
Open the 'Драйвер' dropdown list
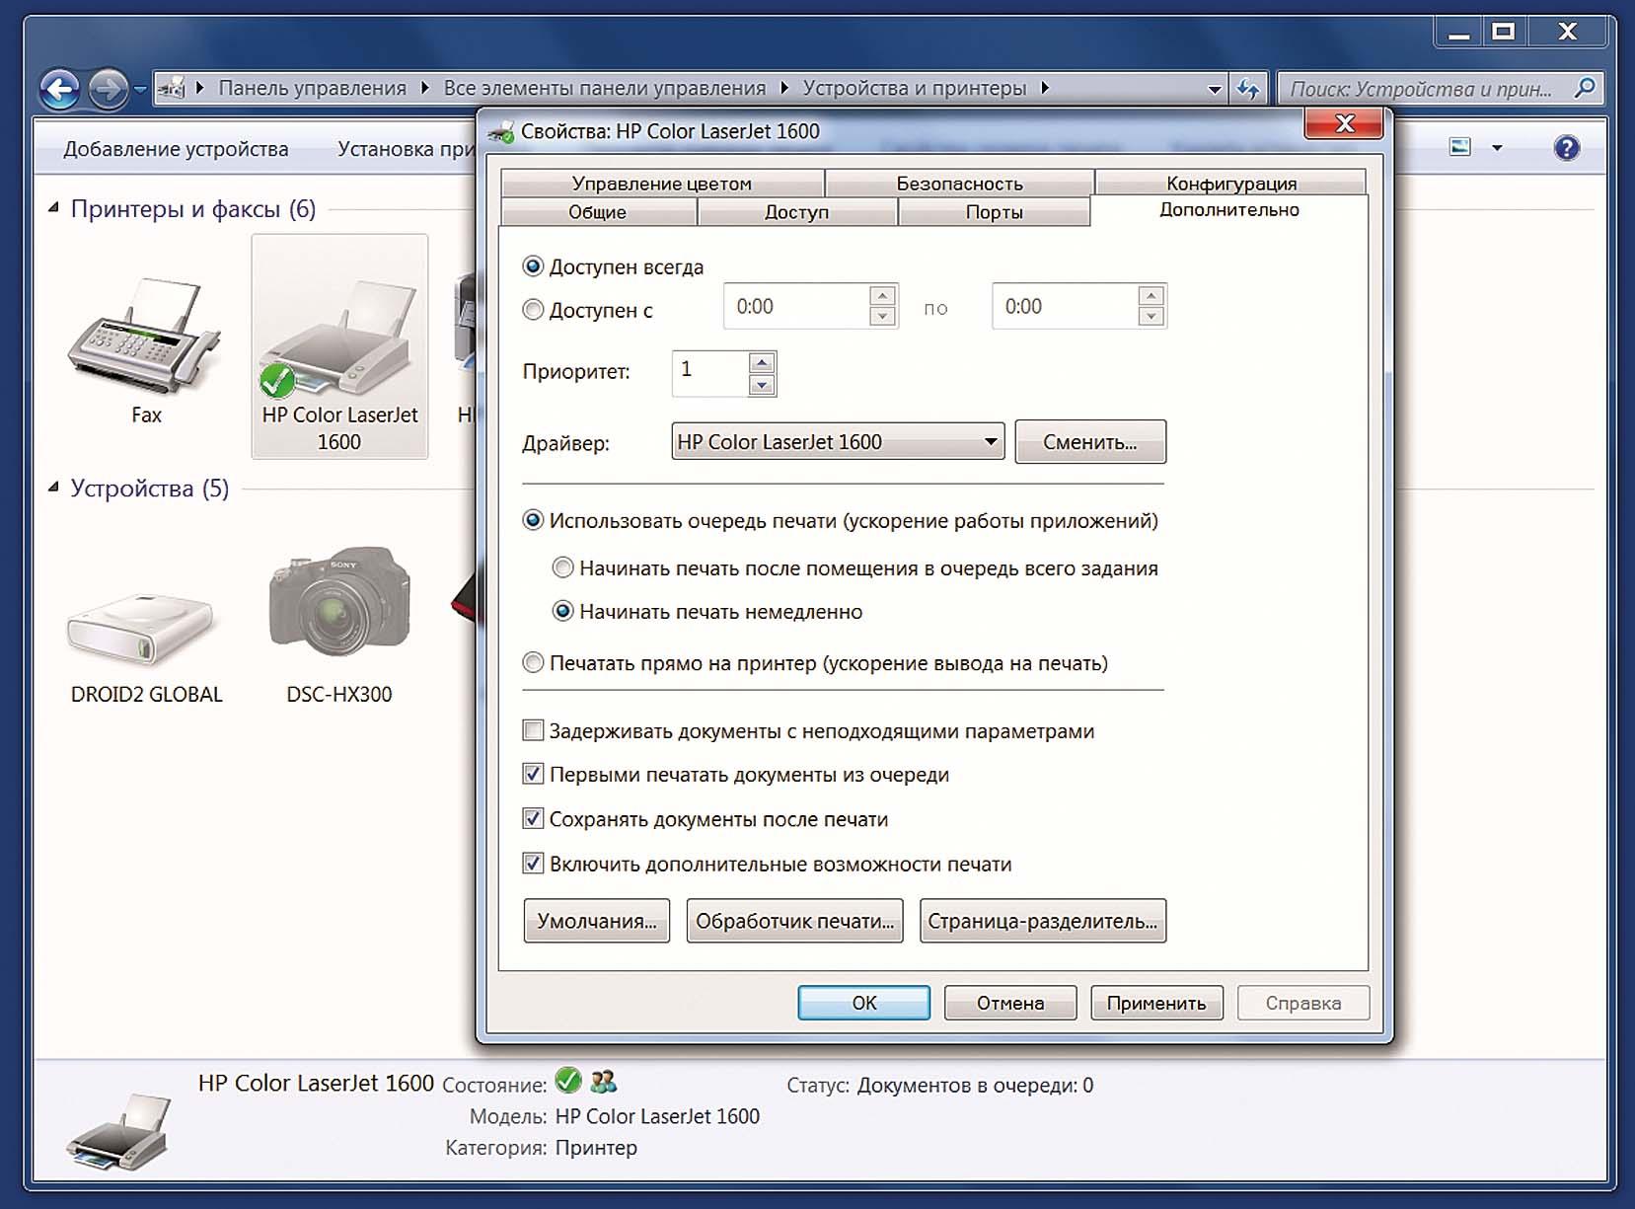pos(990,442)
